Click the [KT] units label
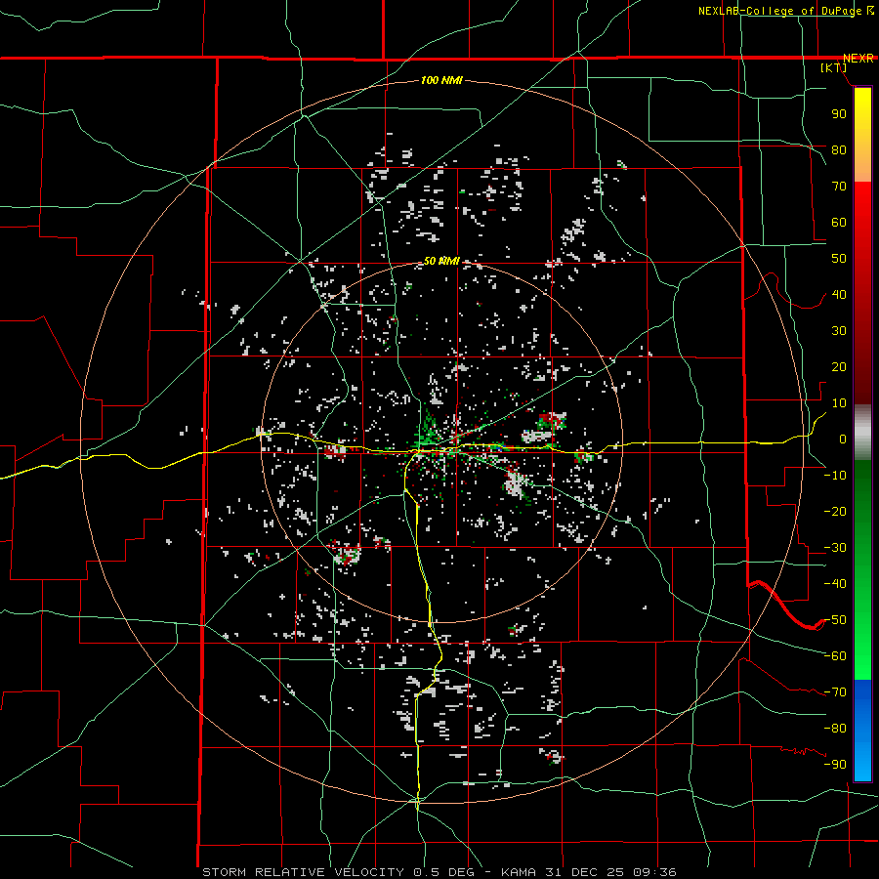The width and height of the screenshot is (879, 879). [834, 67]
